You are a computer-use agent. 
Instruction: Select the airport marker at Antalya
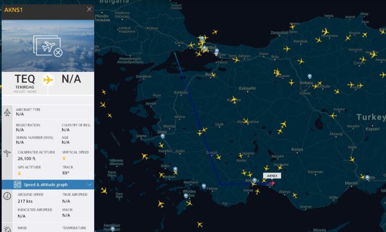pyautogui.click(x=254, y=181)
